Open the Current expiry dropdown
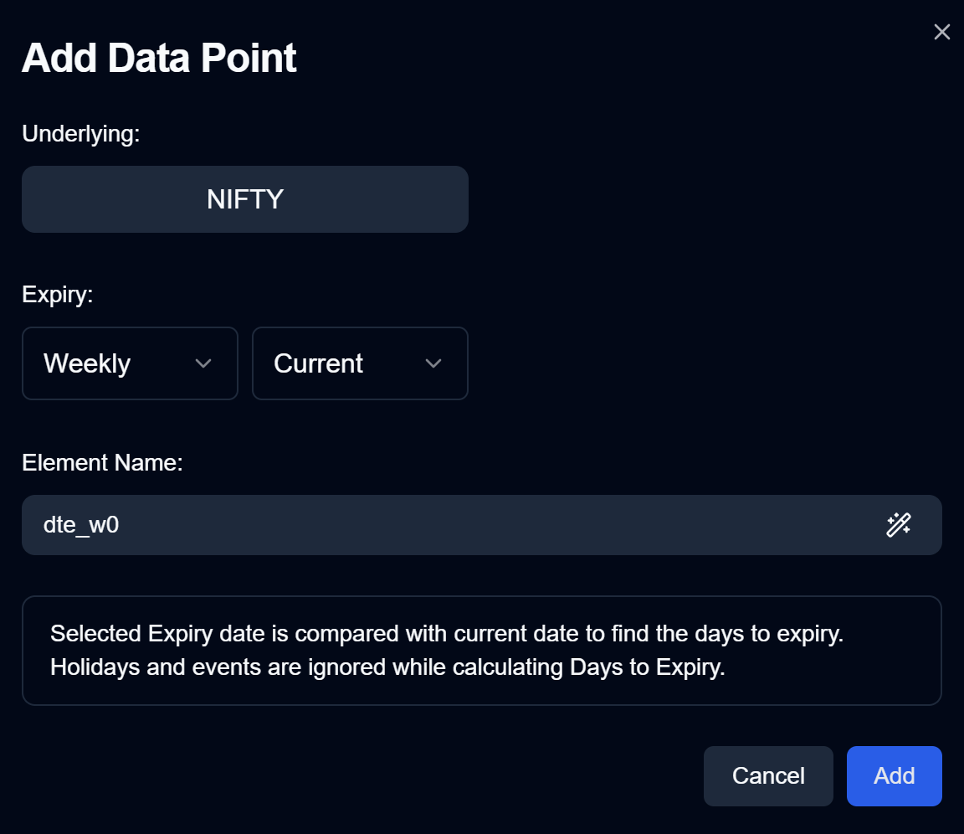The height and width of the screenshot is (834, 964). (x=361, y=363)
